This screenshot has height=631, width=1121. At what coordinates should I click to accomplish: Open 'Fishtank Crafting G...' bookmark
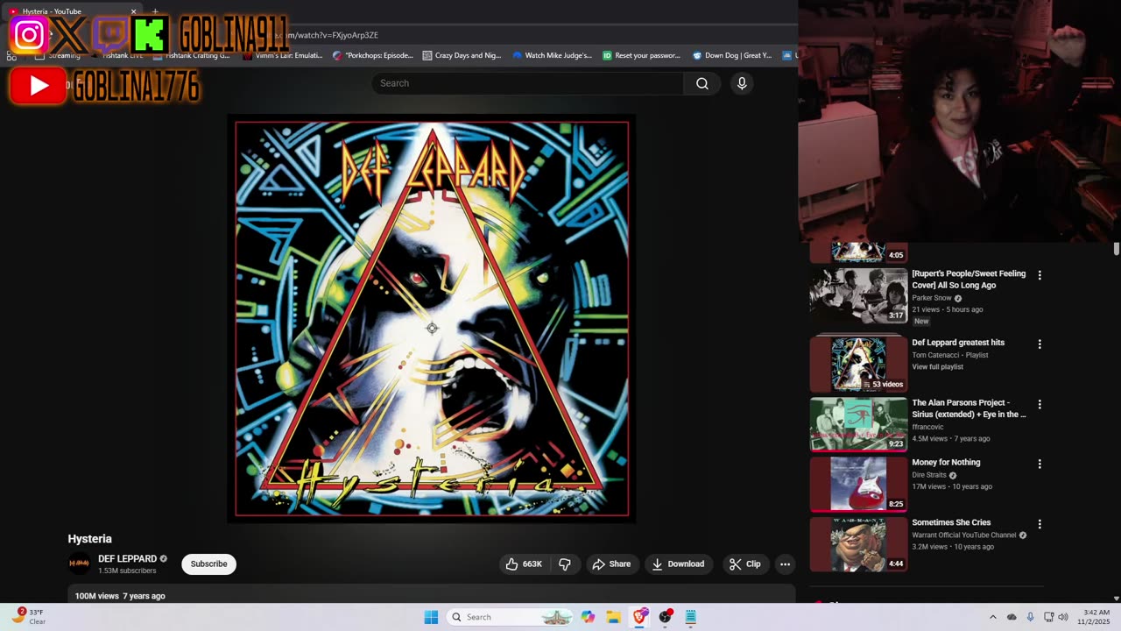click(x=190, y=55)
